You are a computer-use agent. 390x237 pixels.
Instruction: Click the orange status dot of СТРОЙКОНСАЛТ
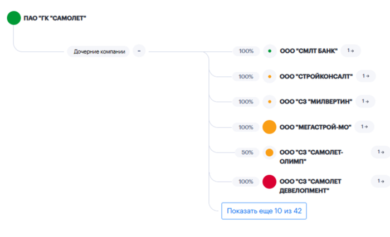pyautogui.click(x=270, y=76)
